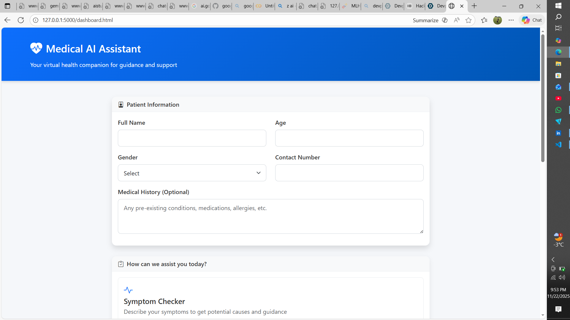Switch to the MLH browser tab
This screenshot has width=570, height=320.
coord(351,6)
